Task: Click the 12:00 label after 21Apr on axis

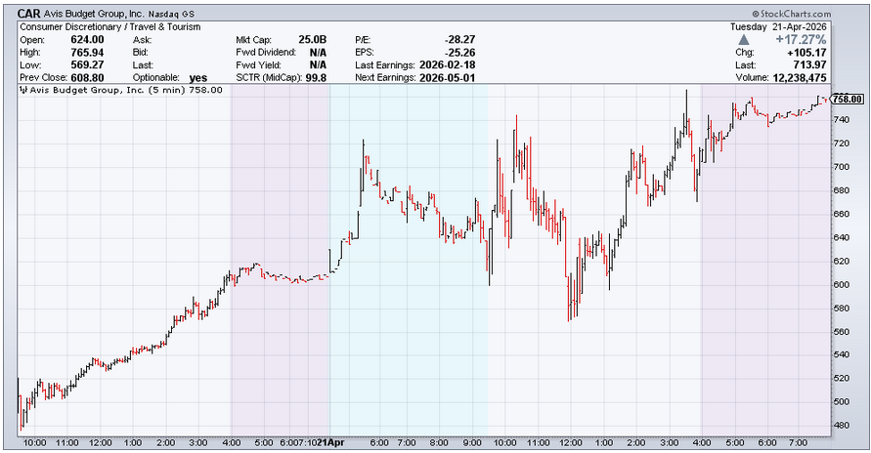Action: pyautogui.click(x=571, y=442)
